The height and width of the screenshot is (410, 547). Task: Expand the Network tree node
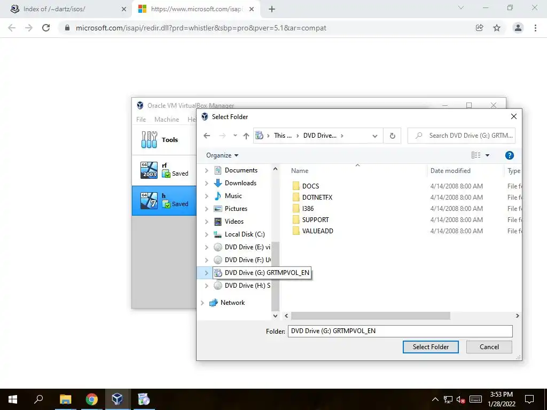tap(202, 303)
